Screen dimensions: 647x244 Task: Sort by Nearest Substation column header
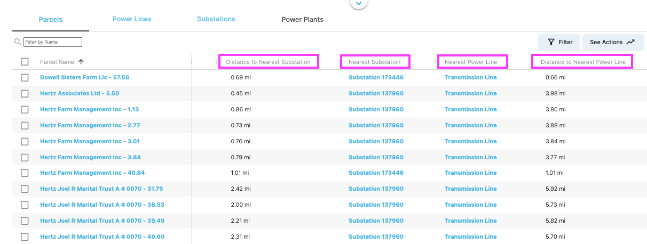(x=374, y=62)
